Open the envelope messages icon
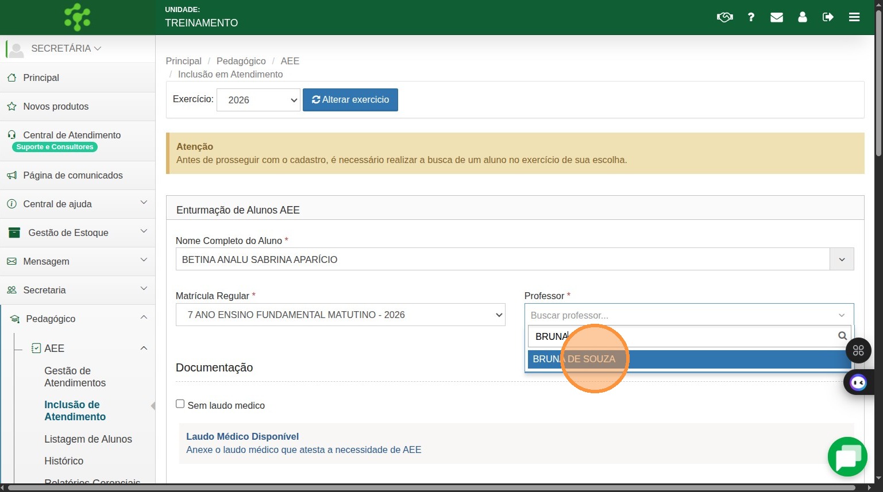Image resolution: width=883 pixels, height=492 pixels. coord(777,17)
